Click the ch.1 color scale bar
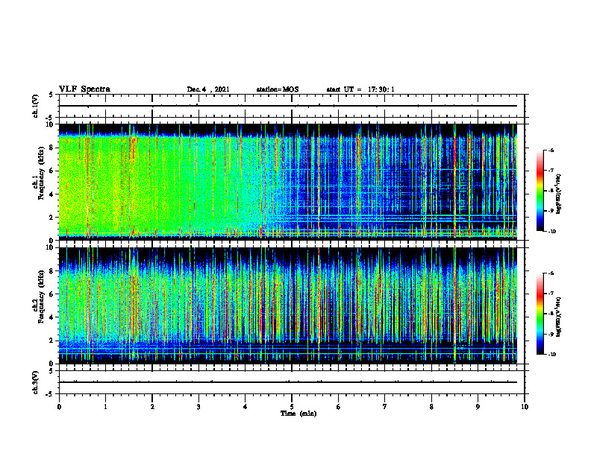The width and height of the screenshot is (591, 456). pyautogui.click(x=540, y=191)
